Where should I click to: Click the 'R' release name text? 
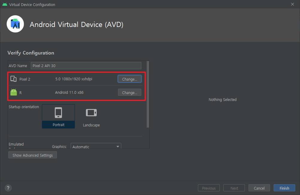[20, 93]
